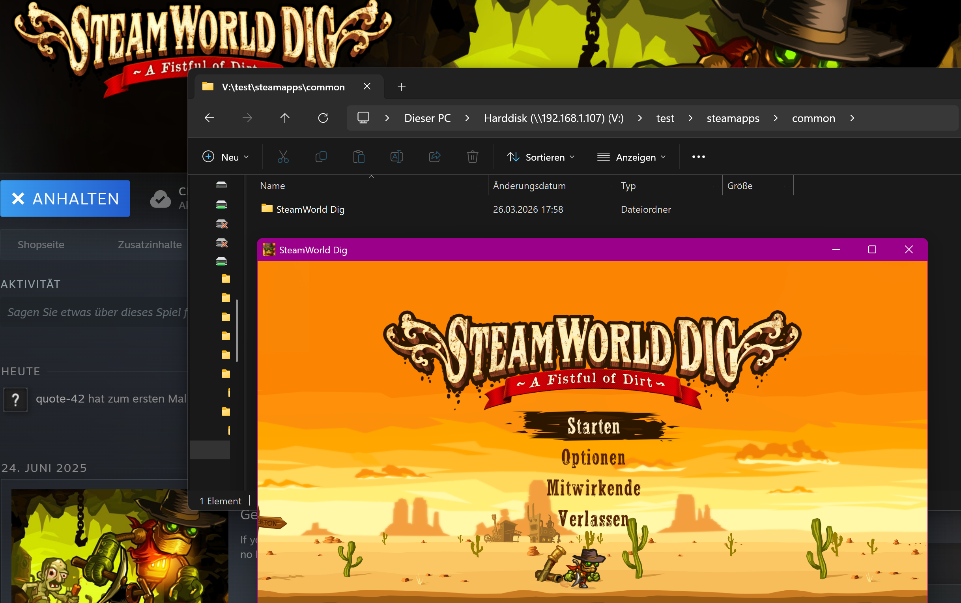
Task: Navigate back in File Explorer
Action: (x=209, y=118)
